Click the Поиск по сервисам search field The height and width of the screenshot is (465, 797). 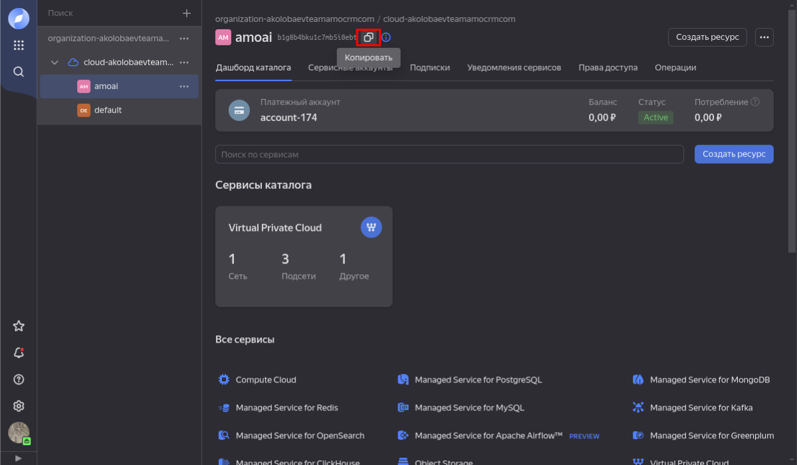click(x=449, y=154)
